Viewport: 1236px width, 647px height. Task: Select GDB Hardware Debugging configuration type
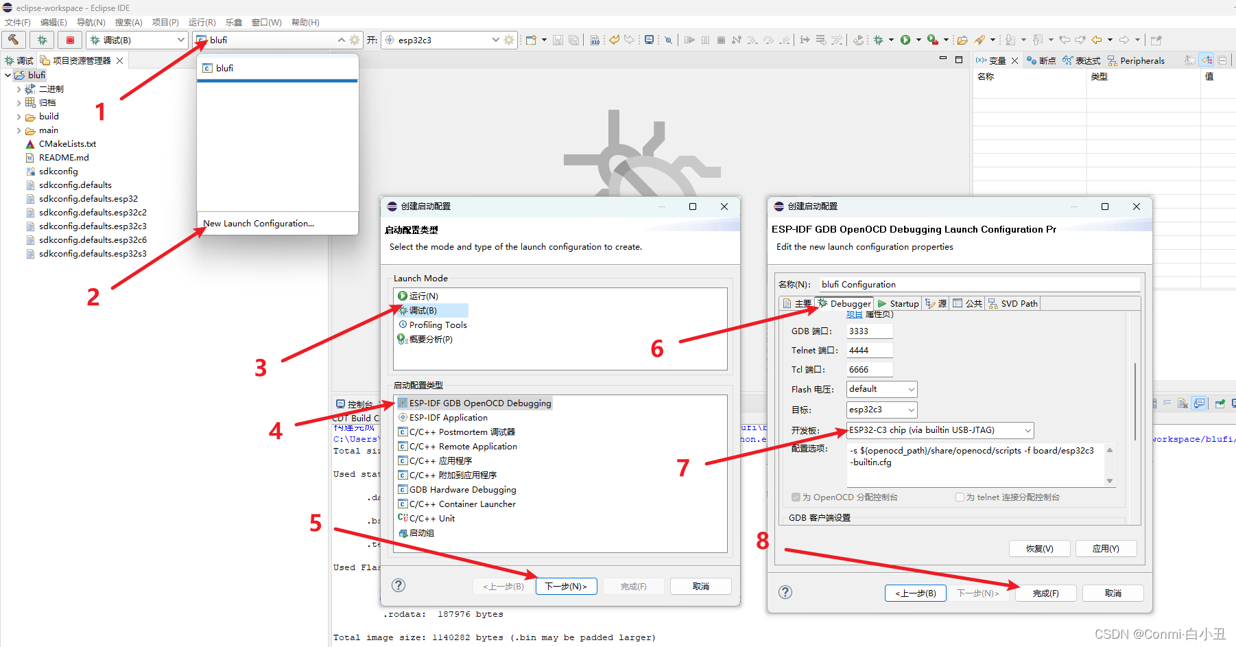(463, 490)
